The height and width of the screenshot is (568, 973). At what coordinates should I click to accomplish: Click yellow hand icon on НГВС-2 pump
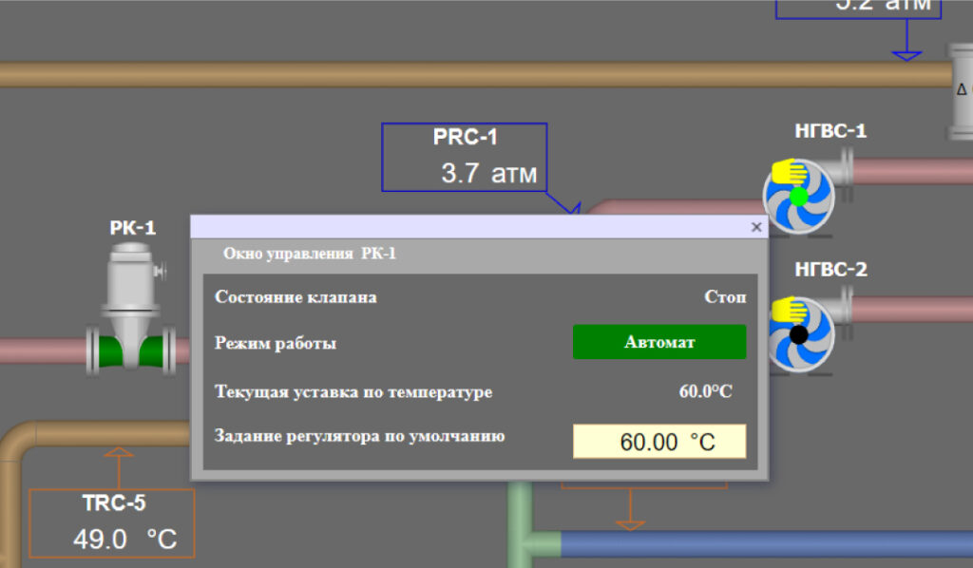pyautogui.click(x=786, y=310)
